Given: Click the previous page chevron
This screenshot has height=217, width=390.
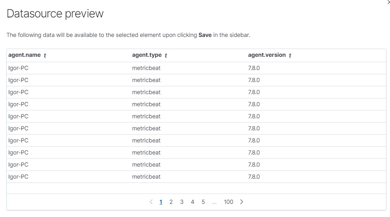Looking at the screenshot, I should (x=151, y=202).
